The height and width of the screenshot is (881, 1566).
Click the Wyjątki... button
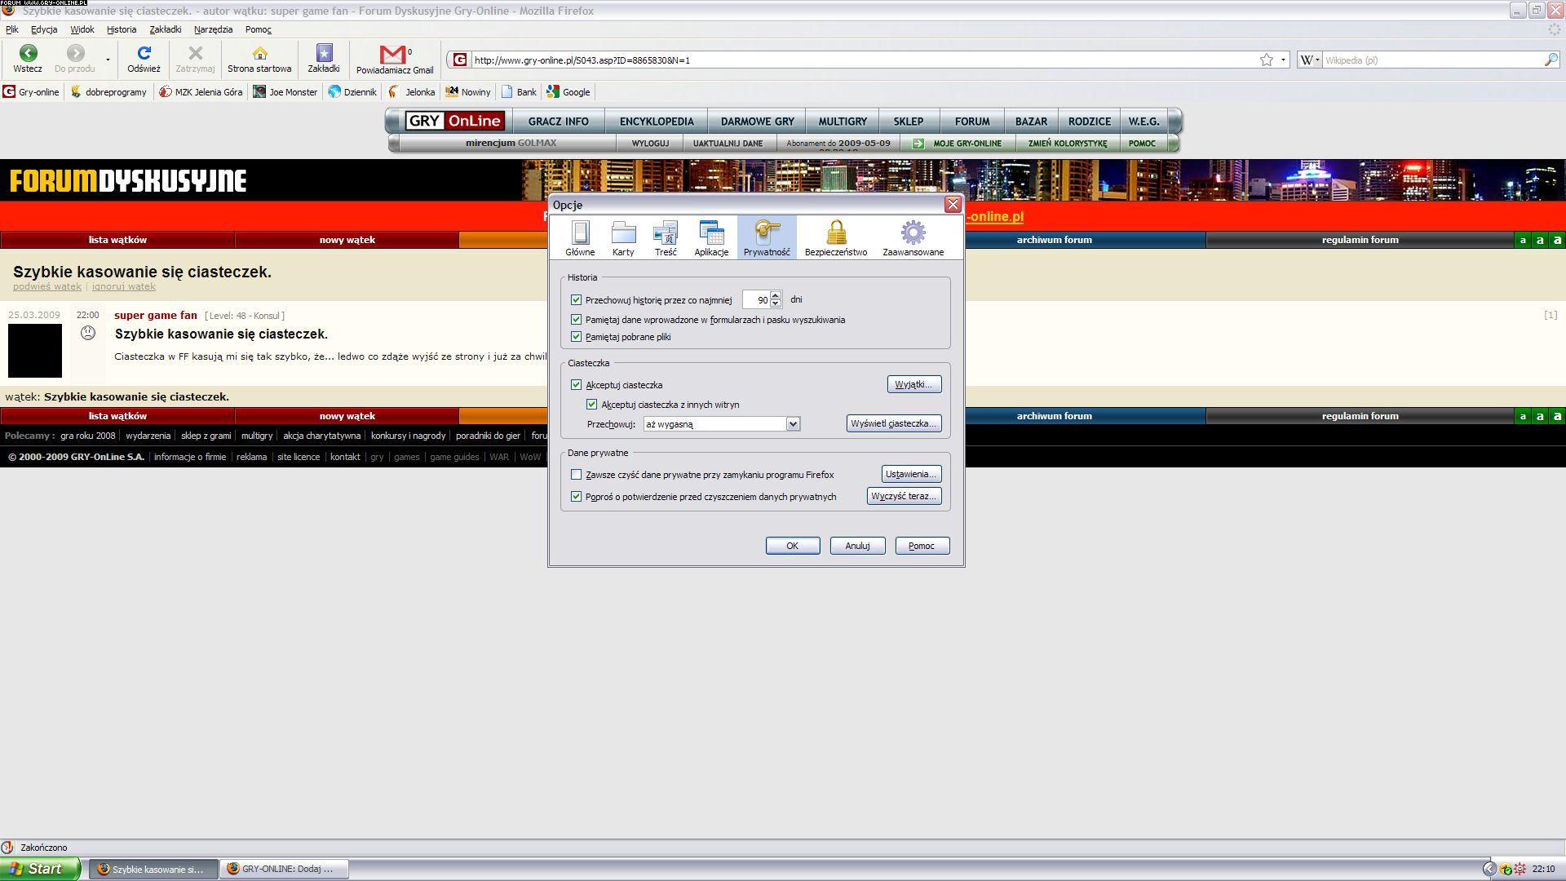tap(913, 384)
